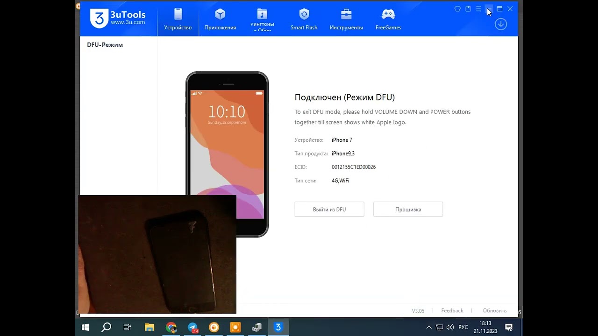Open the Приложения section
The width and height of the screenshot is (598, 336).
coord(220,19)
